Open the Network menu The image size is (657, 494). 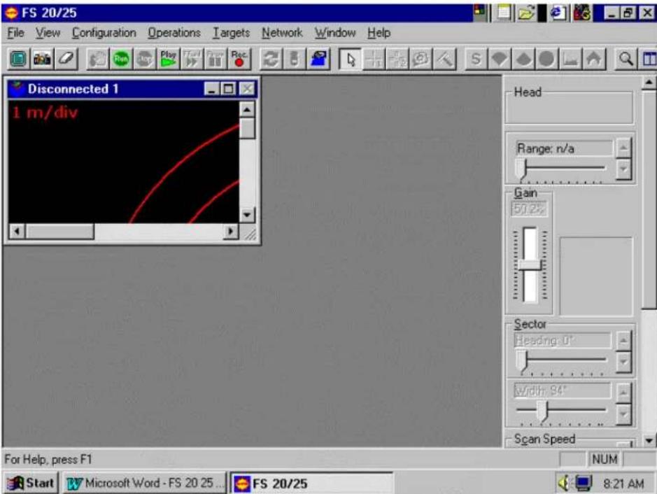[x=282, y=33]
